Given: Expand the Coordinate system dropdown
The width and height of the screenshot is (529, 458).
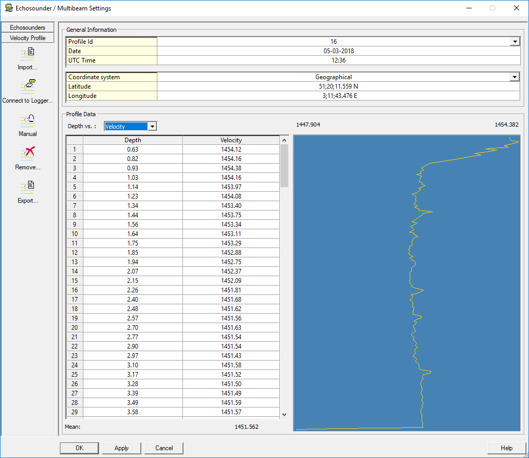Looking at the screenshot, I should point(514,77).
